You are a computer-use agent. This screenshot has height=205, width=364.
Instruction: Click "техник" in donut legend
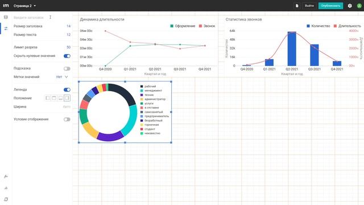[147, 95]
